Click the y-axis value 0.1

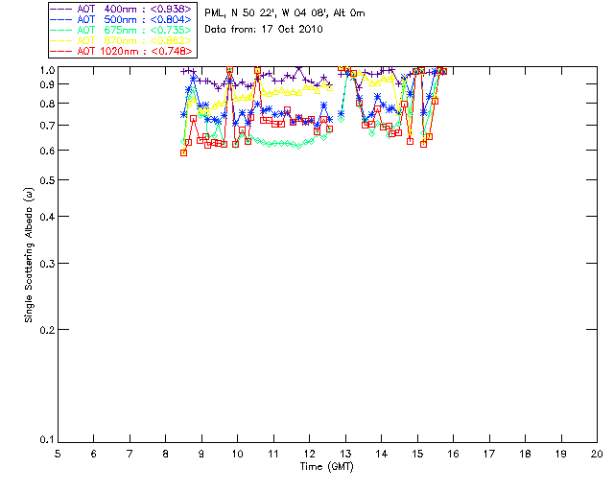[47, 440]
